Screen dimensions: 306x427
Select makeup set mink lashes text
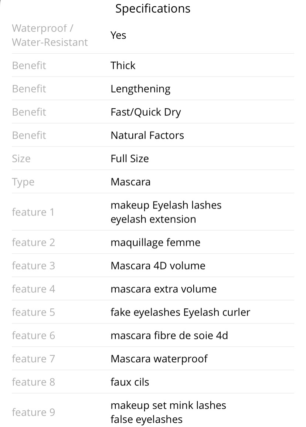(x=168, y=406)
